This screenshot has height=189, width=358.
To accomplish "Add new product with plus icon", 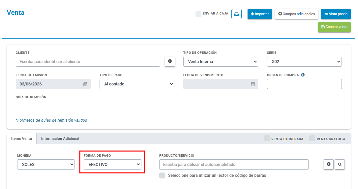I will (x=329, y=164).
